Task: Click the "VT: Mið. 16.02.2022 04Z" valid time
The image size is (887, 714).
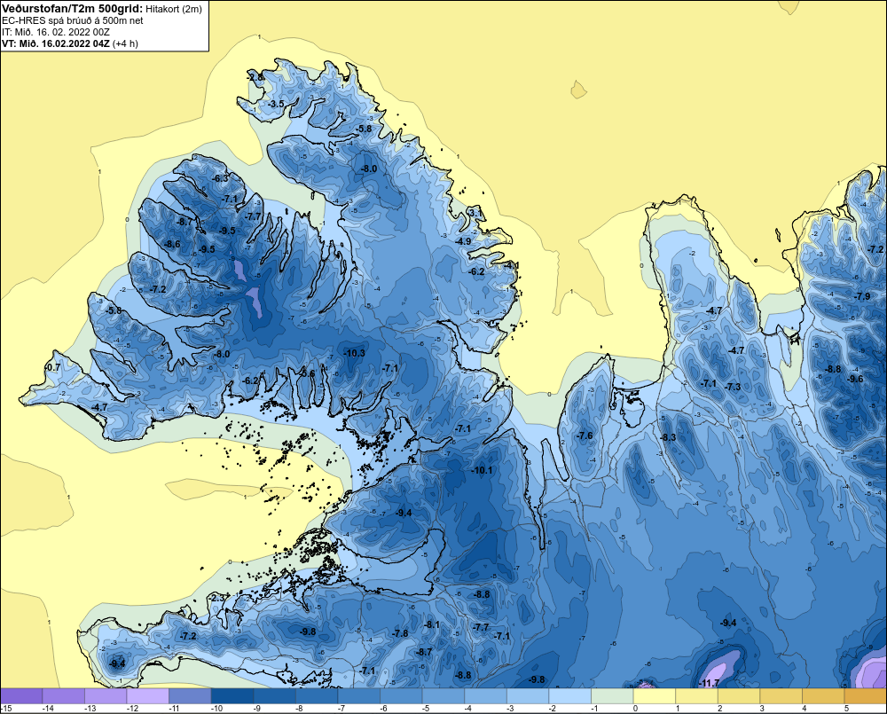Action: pyautogui.click(x=56, y=43)
